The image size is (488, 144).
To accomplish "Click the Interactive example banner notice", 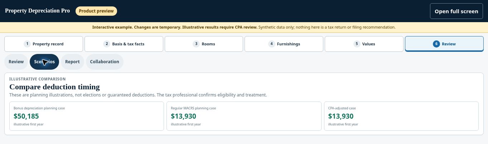I will pyautogui.click(x=244, y=27).
